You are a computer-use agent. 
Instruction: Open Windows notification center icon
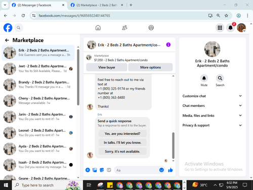tap(245, 185)
